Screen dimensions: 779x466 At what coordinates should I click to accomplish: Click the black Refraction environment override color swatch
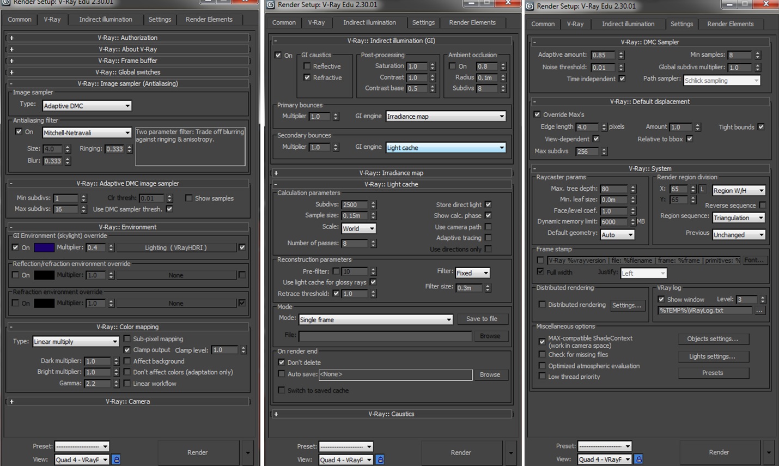coord(44,303)
